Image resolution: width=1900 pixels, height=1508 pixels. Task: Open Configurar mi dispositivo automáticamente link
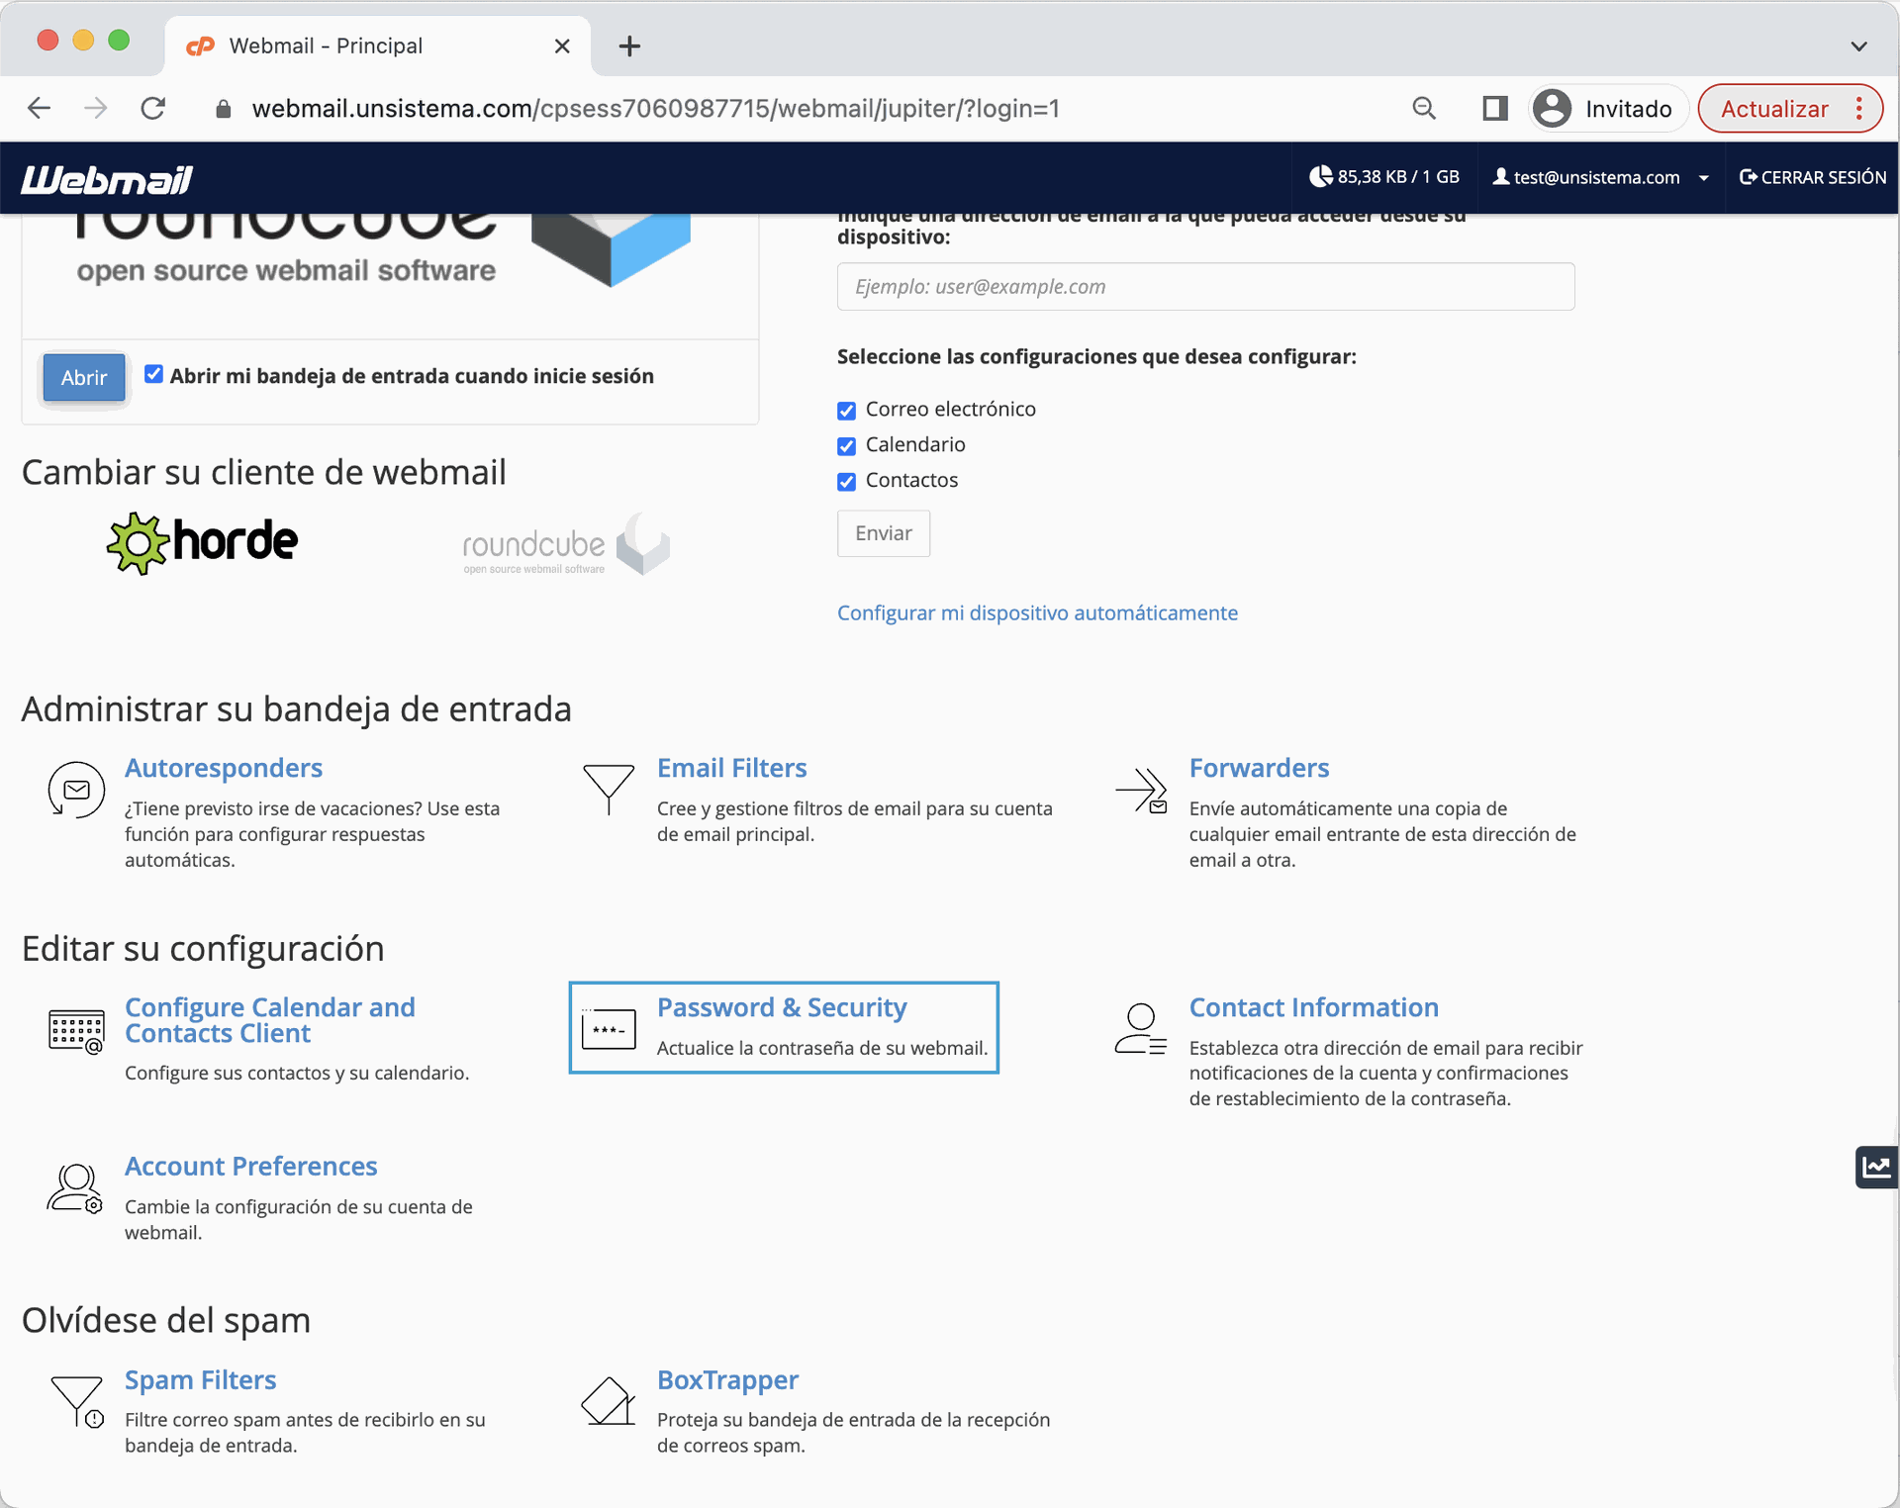(1037, 613)
